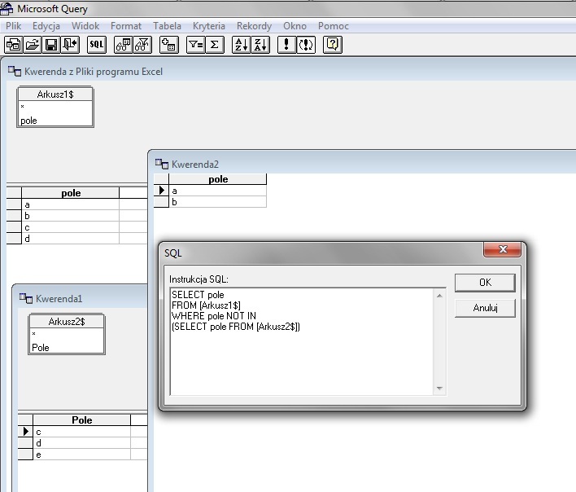Toggle Show/Hide Tables icon
This screenshot has height=492, width=576.
[124, 45]
